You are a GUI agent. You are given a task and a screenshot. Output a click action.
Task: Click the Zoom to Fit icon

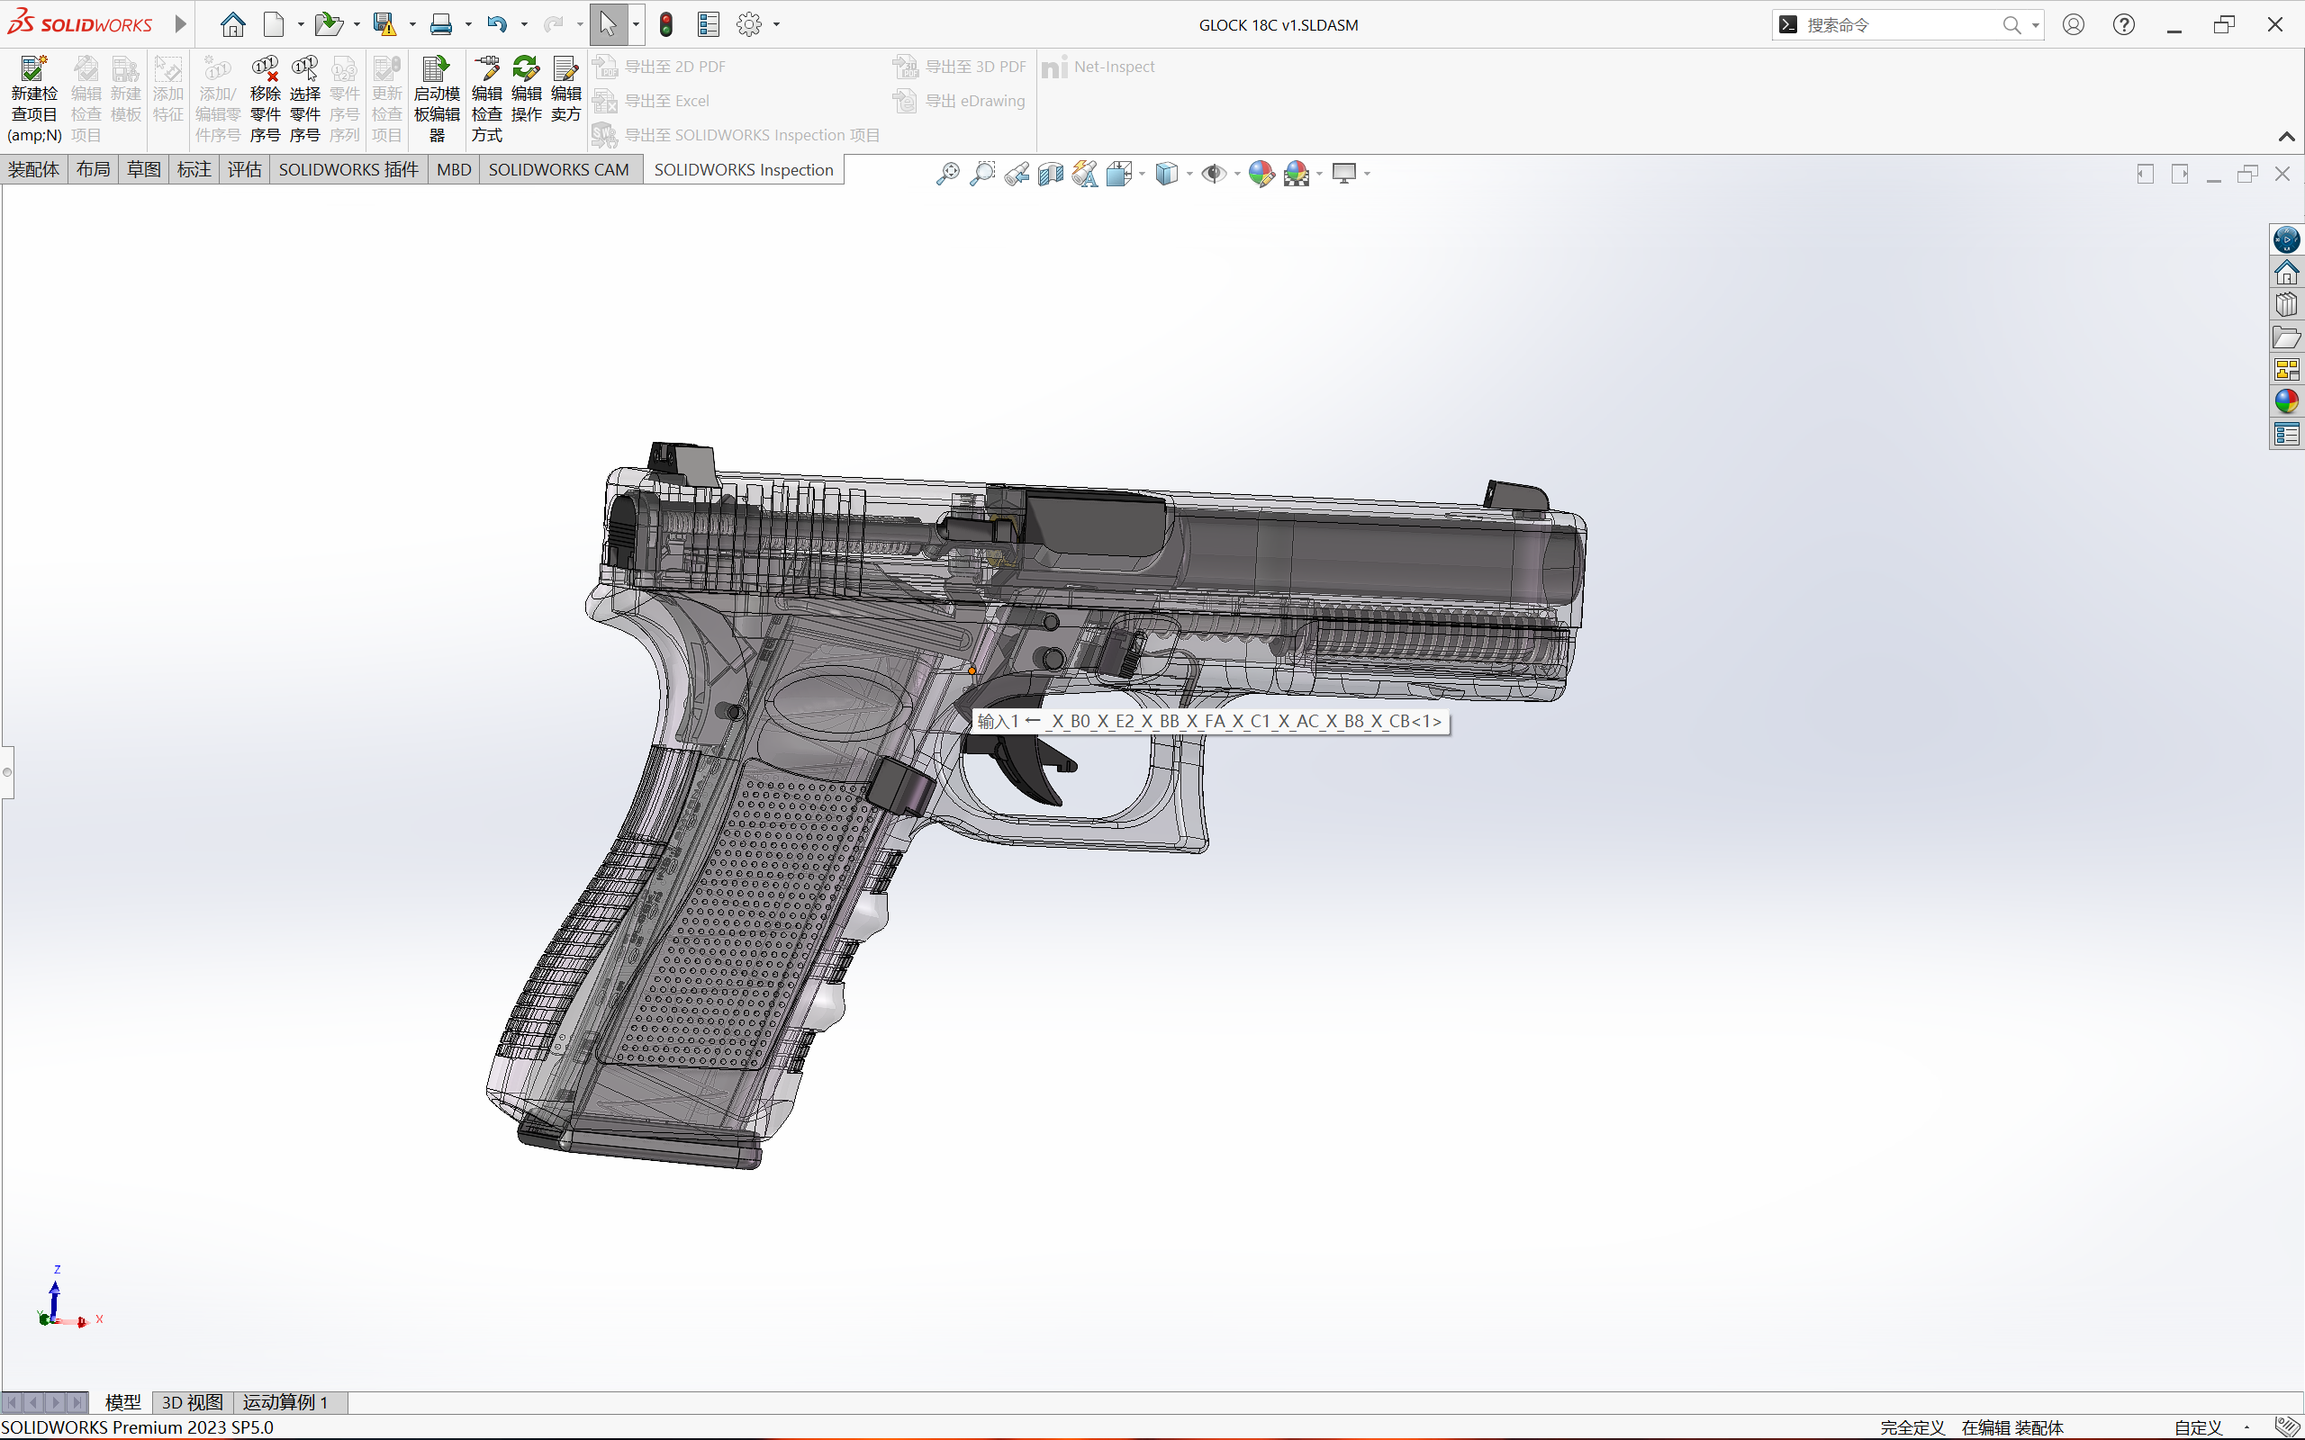point(948,174)
